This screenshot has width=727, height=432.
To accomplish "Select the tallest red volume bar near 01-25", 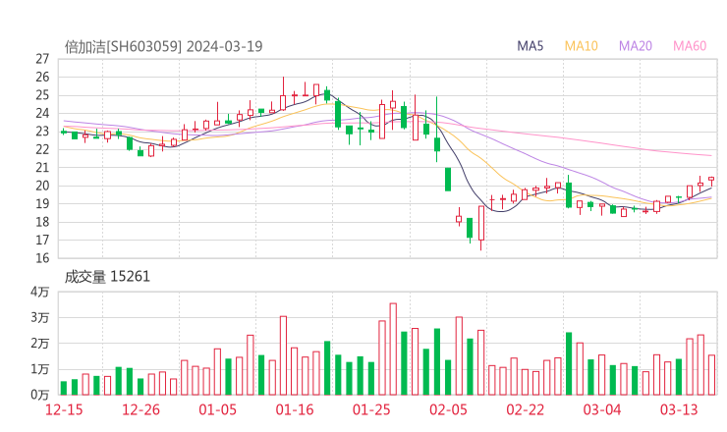I will tap(393, 349).
